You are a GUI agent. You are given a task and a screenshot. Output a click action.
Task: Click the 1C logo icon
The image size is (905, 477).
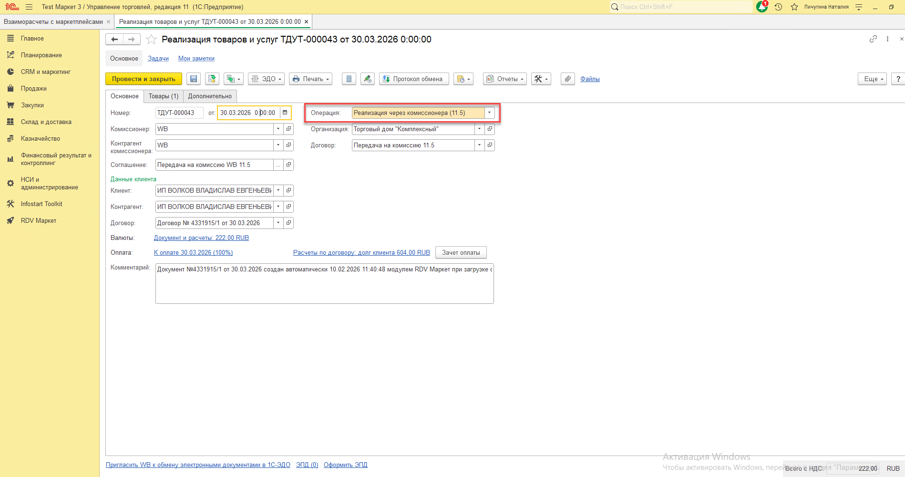coord(12,7)
